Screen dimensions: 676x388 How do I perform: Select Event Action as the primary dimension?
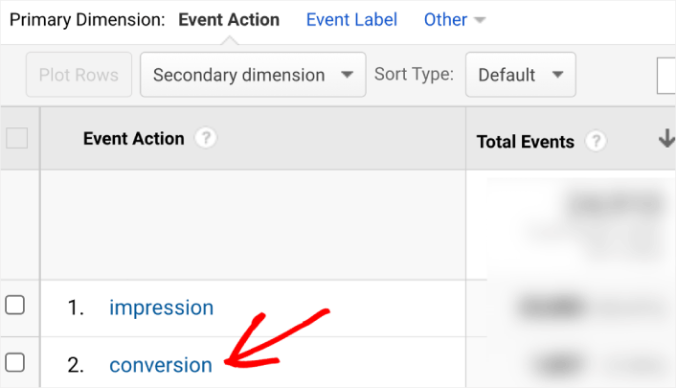229,20
